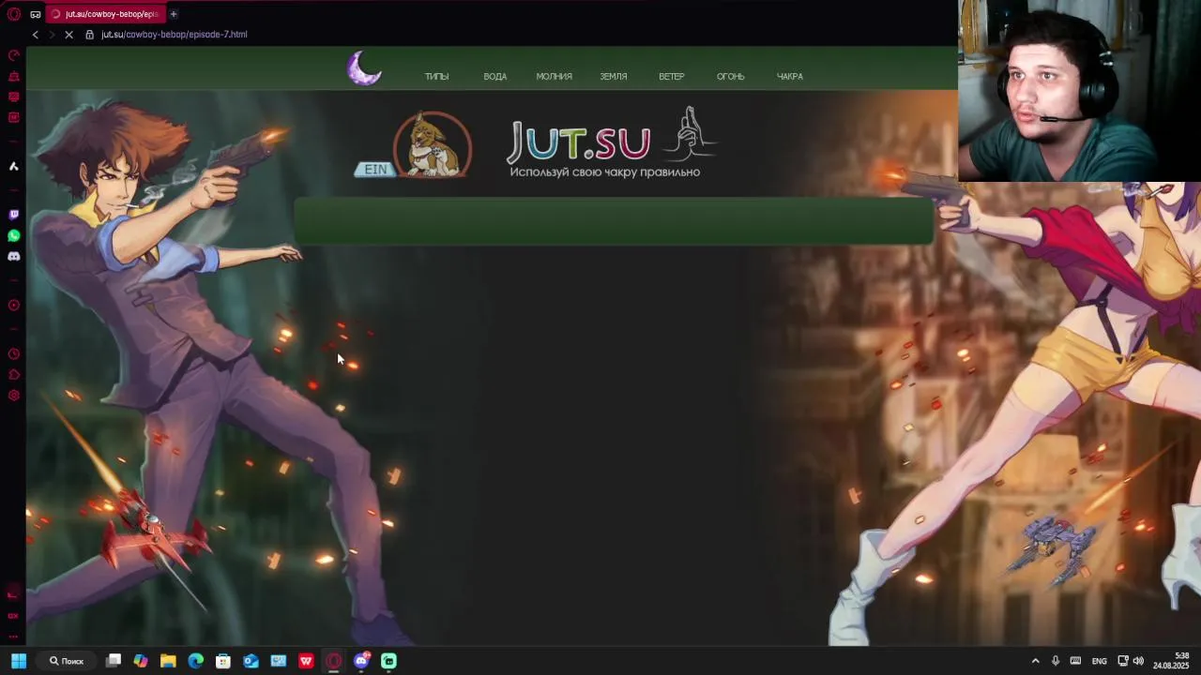Go back to the previous page
Image resolution: width=1201 pixels, height=675 pixels.
click(36, 35)
